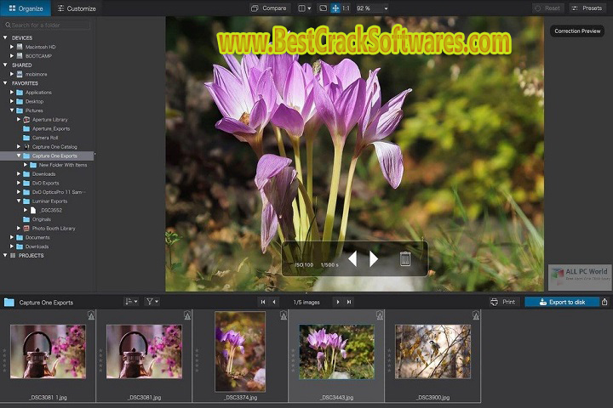Screen dimensions: 613x408
Task: Collapse the Capture One Exports folder
Action: pos(19,156)
